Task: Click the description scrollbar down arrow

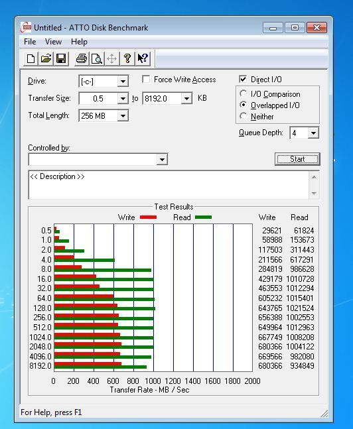Action: point(314,193)
